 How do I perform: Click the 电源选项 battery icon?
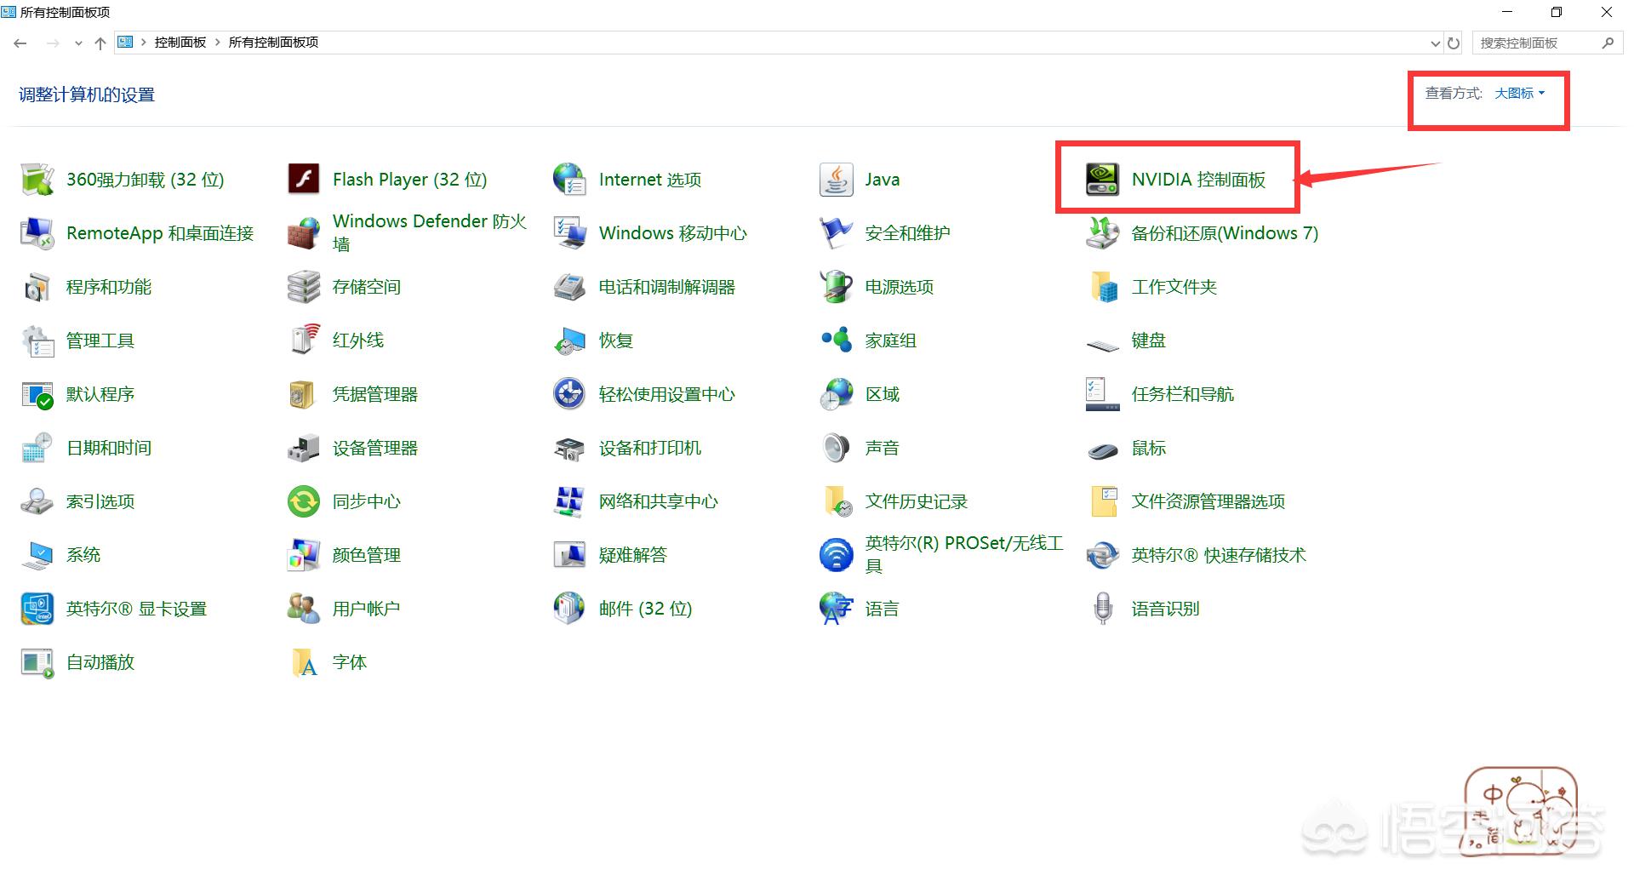tap(836, 287)
